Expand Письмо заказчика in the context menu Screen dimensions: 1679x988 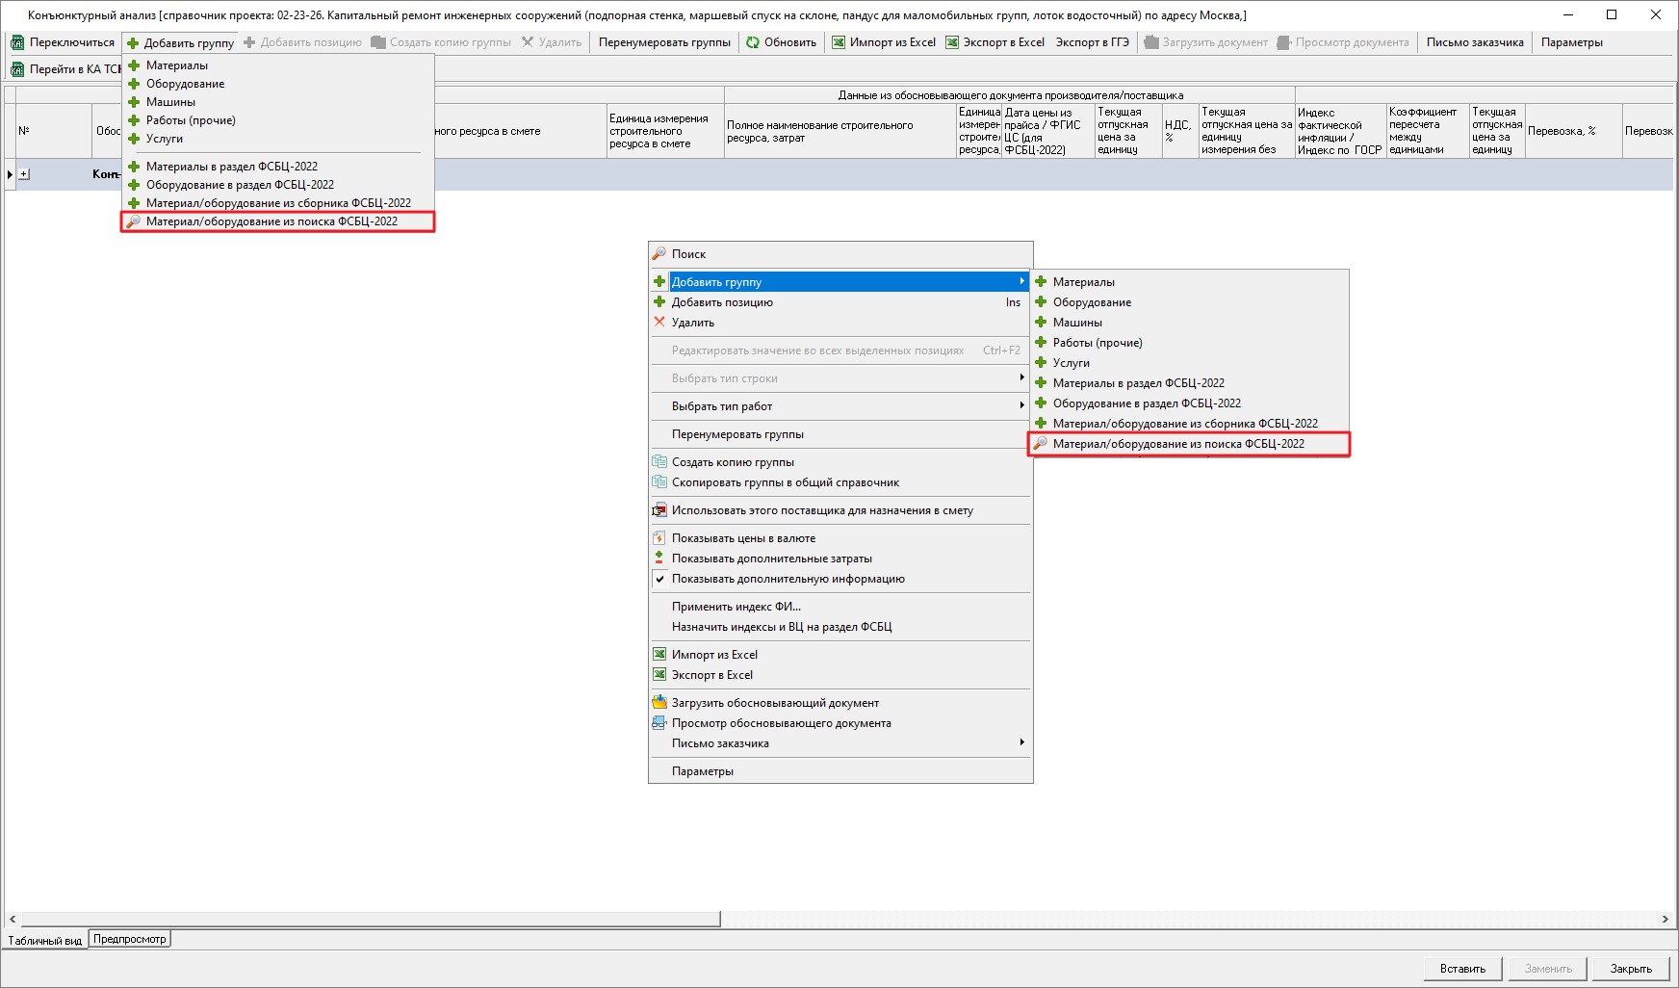(x=840, y=743)
